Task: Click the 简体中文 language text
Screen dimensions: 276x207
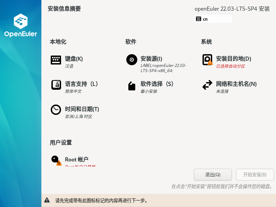Action: tap(73, 91)
